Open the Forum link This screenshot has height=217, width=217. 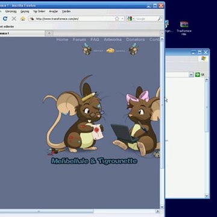pyautogui.click(x=79, y=40)
